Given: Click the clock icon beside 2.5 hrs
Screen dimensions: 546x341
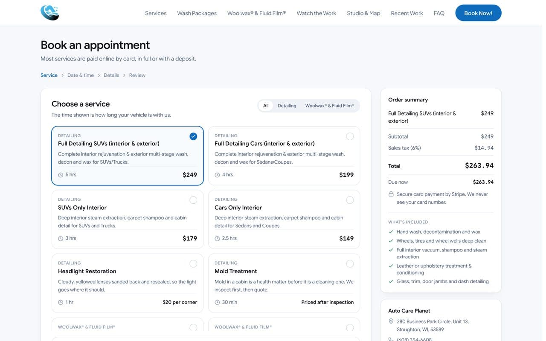Looking at the screenshot, I should pos(217,239).
